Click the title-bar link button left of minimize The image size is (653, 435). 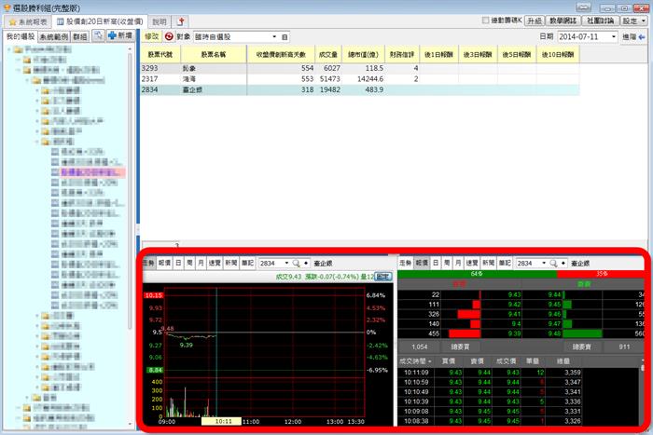point(583,7)
